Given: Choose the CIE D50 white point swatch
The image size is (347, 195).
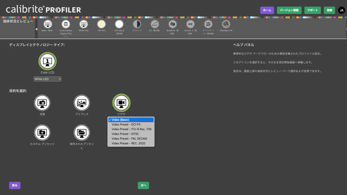Looking at the screenshot, I should tap(101, 24).
